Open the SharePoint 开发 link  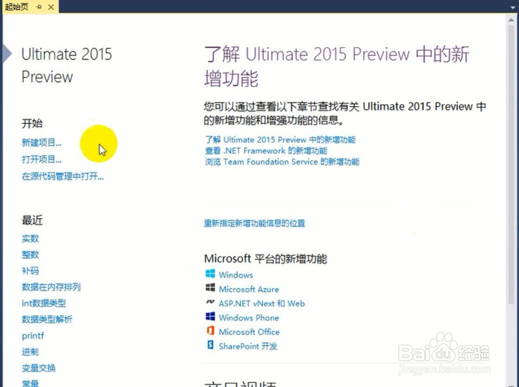[248, 346]
